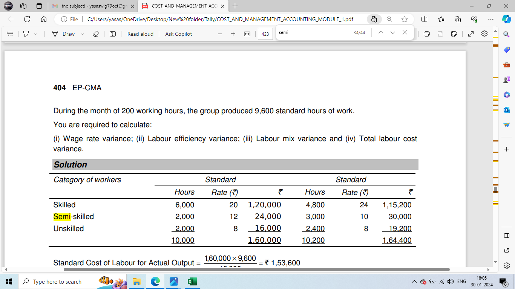Click the Add text tool icon
This screenshot has width=515, height=289.
click(113, 34)
